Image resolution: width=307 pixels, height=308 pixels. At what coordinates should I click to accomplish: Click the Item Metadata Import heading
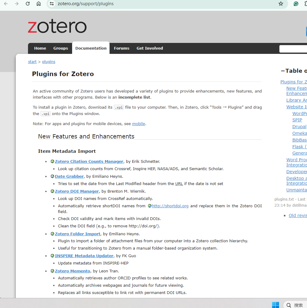[x=67, y=151]
